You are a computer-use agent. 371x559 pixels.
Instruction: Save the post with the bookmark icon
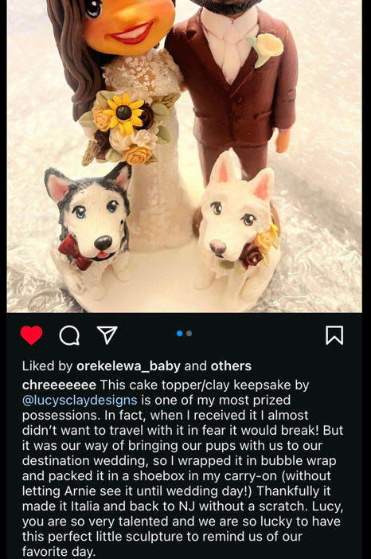(334, 335)
